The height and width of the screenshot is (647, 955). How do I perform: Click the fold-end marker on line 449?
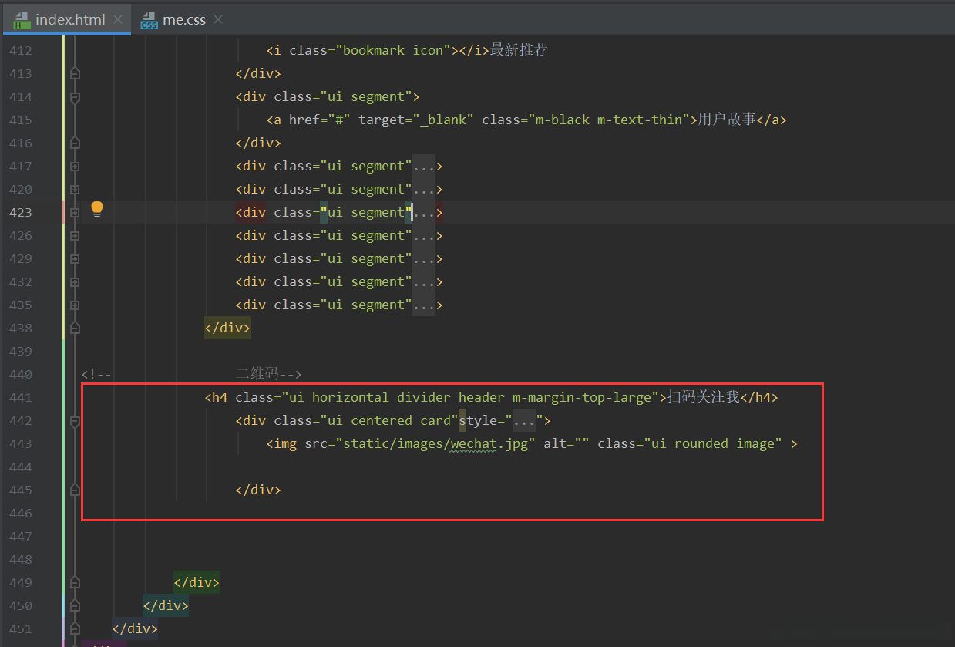tap(75, 582)
